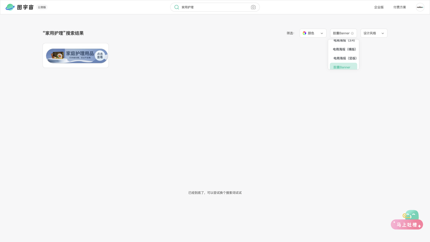Clear the 胶囊Banner filter with its x icon

352,33
